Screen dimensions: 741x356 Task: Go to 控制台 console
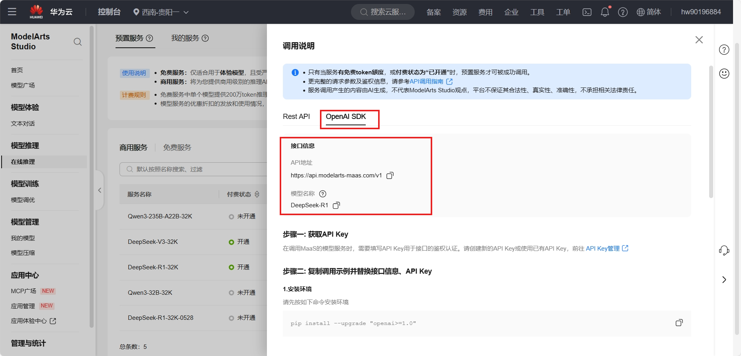(109, 12)
